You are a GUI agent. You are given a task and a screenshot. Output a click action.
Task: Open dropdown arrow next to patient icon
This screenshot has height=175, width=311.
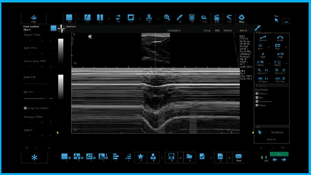[x=162, y=158]
